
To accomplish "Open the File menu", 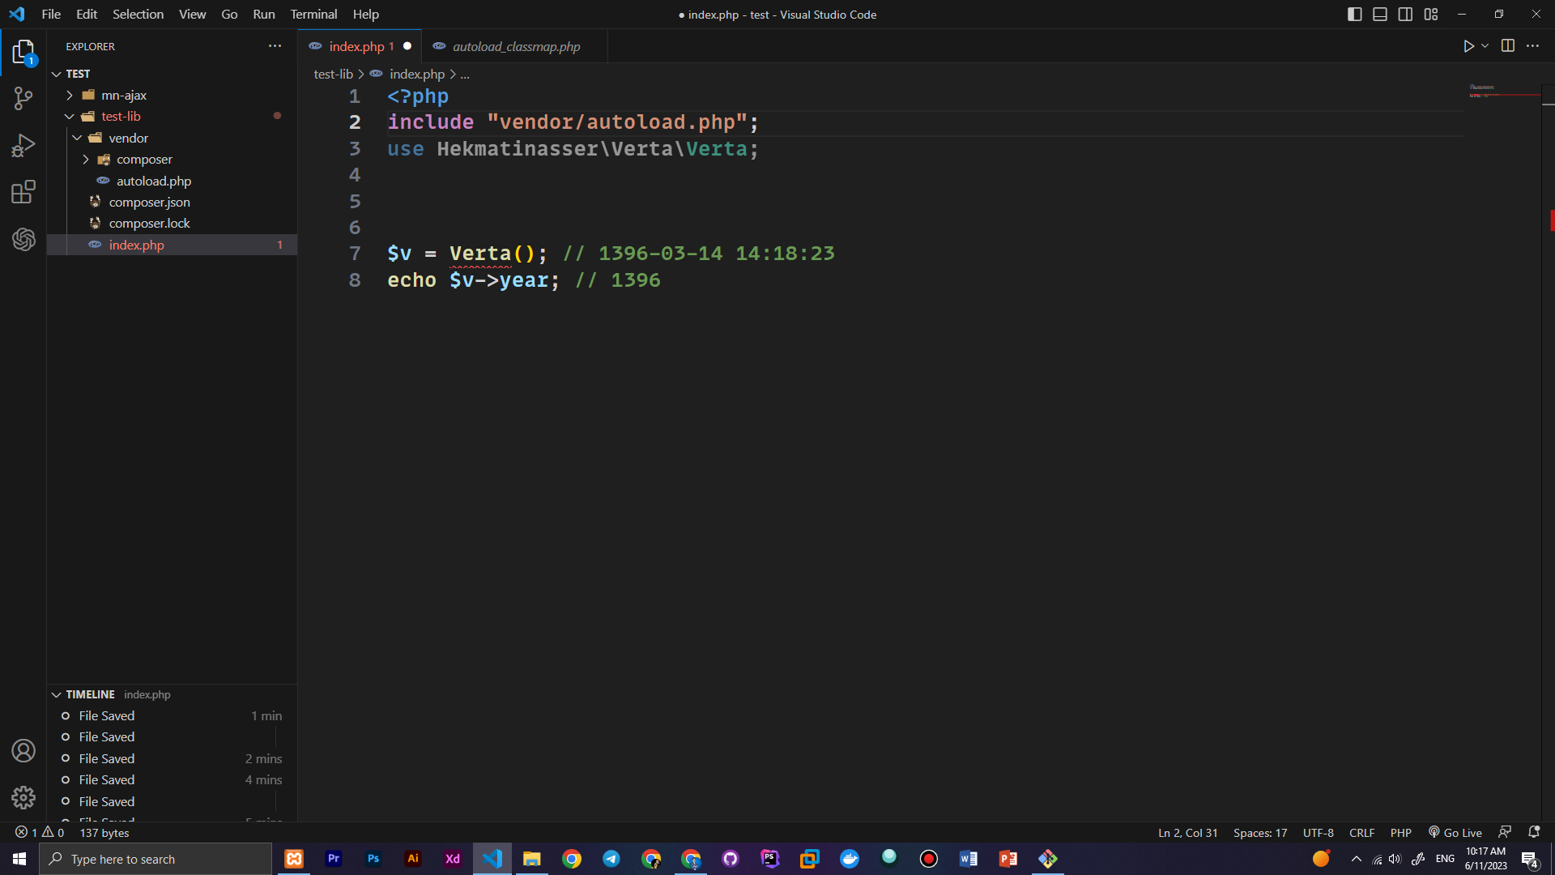I will (x=51, y=15).
